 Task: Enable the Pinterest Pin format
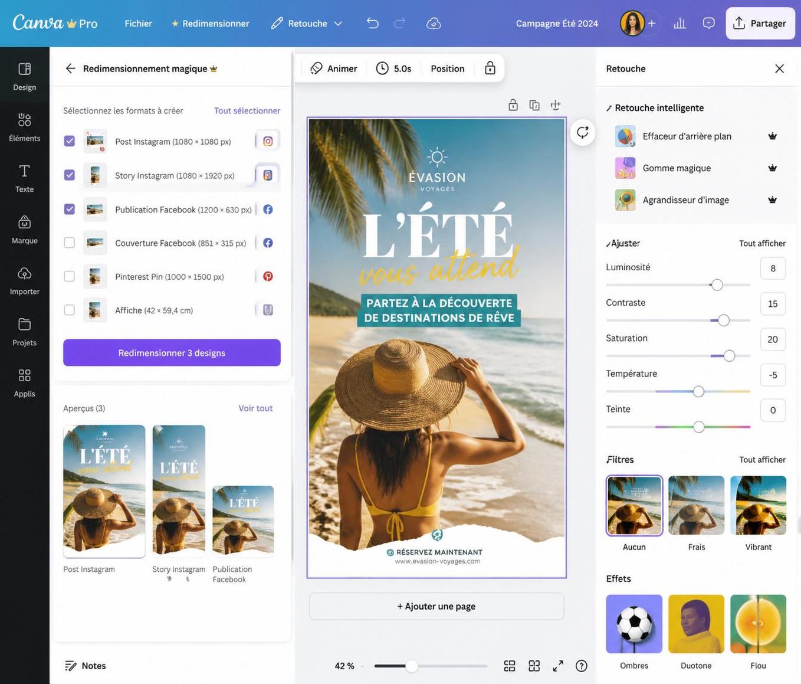point(69,275)
